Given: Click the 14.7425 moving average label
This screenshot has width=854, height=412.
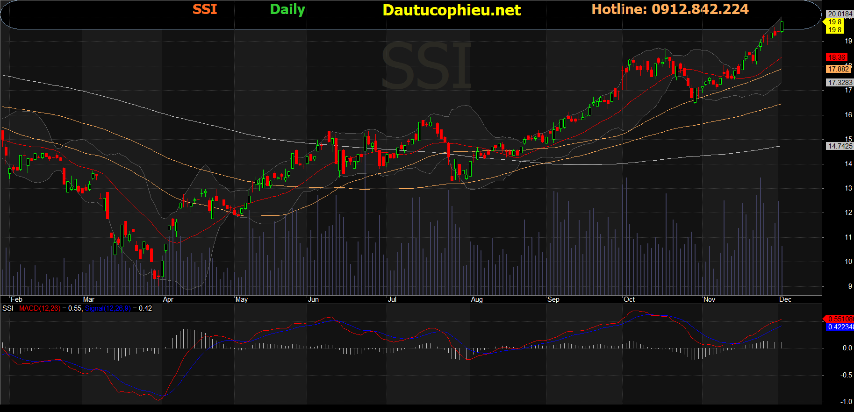Looking at the screenshot, I should tap(840, 146).
